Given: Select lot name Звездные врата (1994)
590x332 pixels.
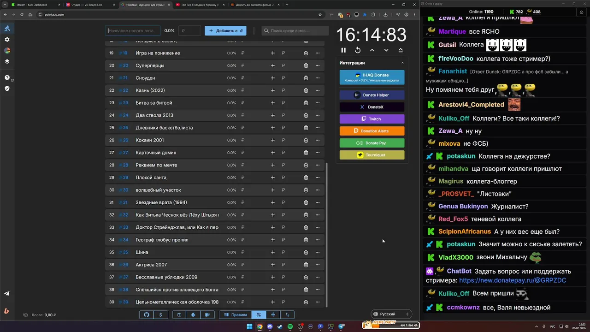Looking at the screenshot, I should coord(161,202).
